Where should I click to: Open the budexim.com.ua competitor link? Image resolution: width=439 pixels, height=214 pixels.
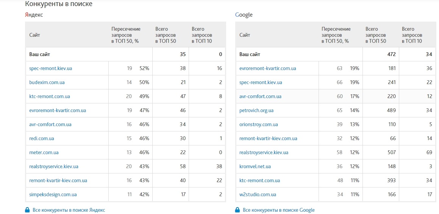tap(47, 83)
